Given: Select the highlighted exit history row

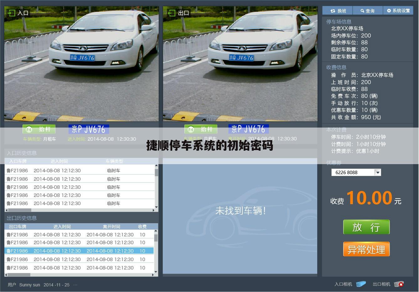Looking at the screenshot, I should point(79,251).
